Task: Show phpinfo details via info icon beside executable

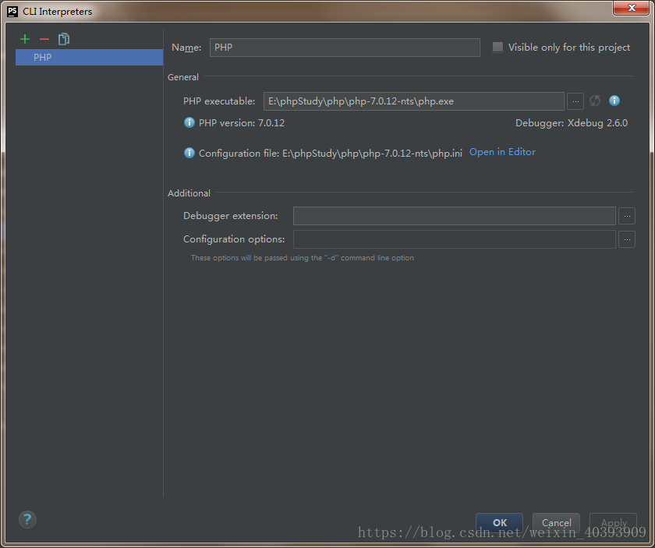Action: pyautogui.click(x=614, y=101)
